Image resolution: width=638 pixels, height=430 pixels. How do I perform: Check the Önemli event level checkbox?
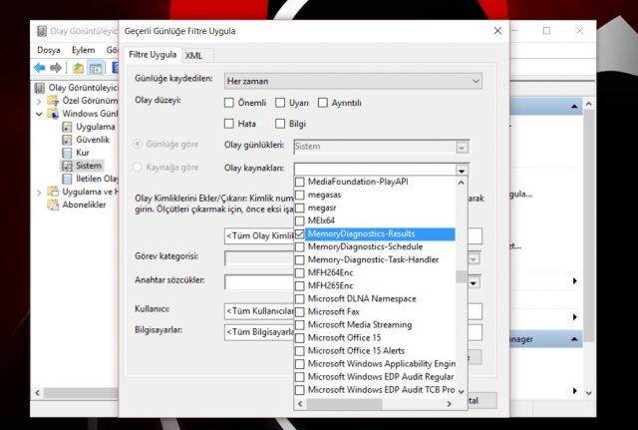pyautogui.click(x=229, y=103)
